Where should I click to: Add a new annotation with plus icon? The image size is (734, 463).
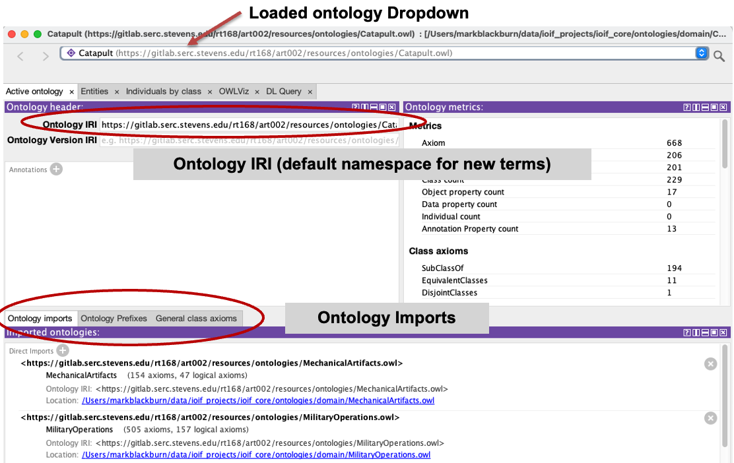[x=57, y=170]
